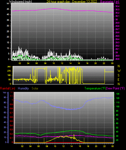
Task: Click the 24 hour graph day title
Action: [x=72, y=2]
